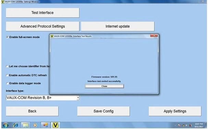Open the file explorer taskbar icon

click(25, 125)
